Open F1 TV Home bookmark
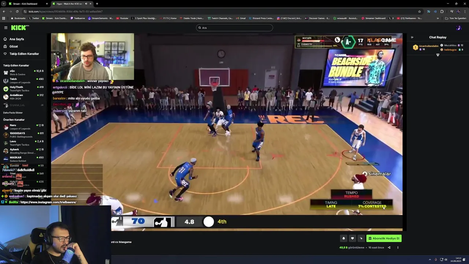Viewport: 469px width, 264px height. coord(168,18)
